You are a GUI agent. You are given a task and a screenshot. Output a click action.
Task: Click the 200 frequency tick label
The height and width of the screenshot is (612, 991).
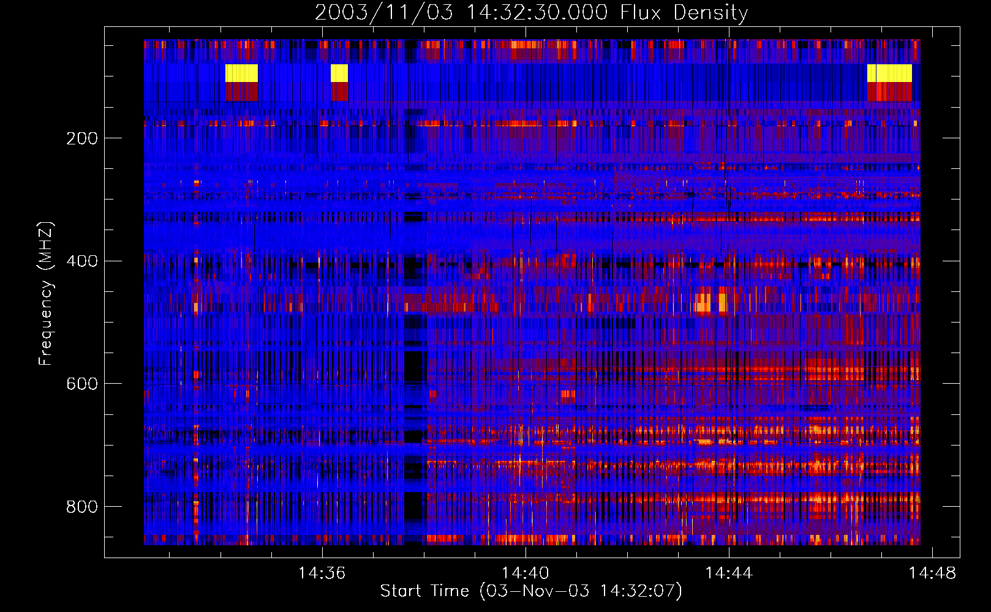81,138
